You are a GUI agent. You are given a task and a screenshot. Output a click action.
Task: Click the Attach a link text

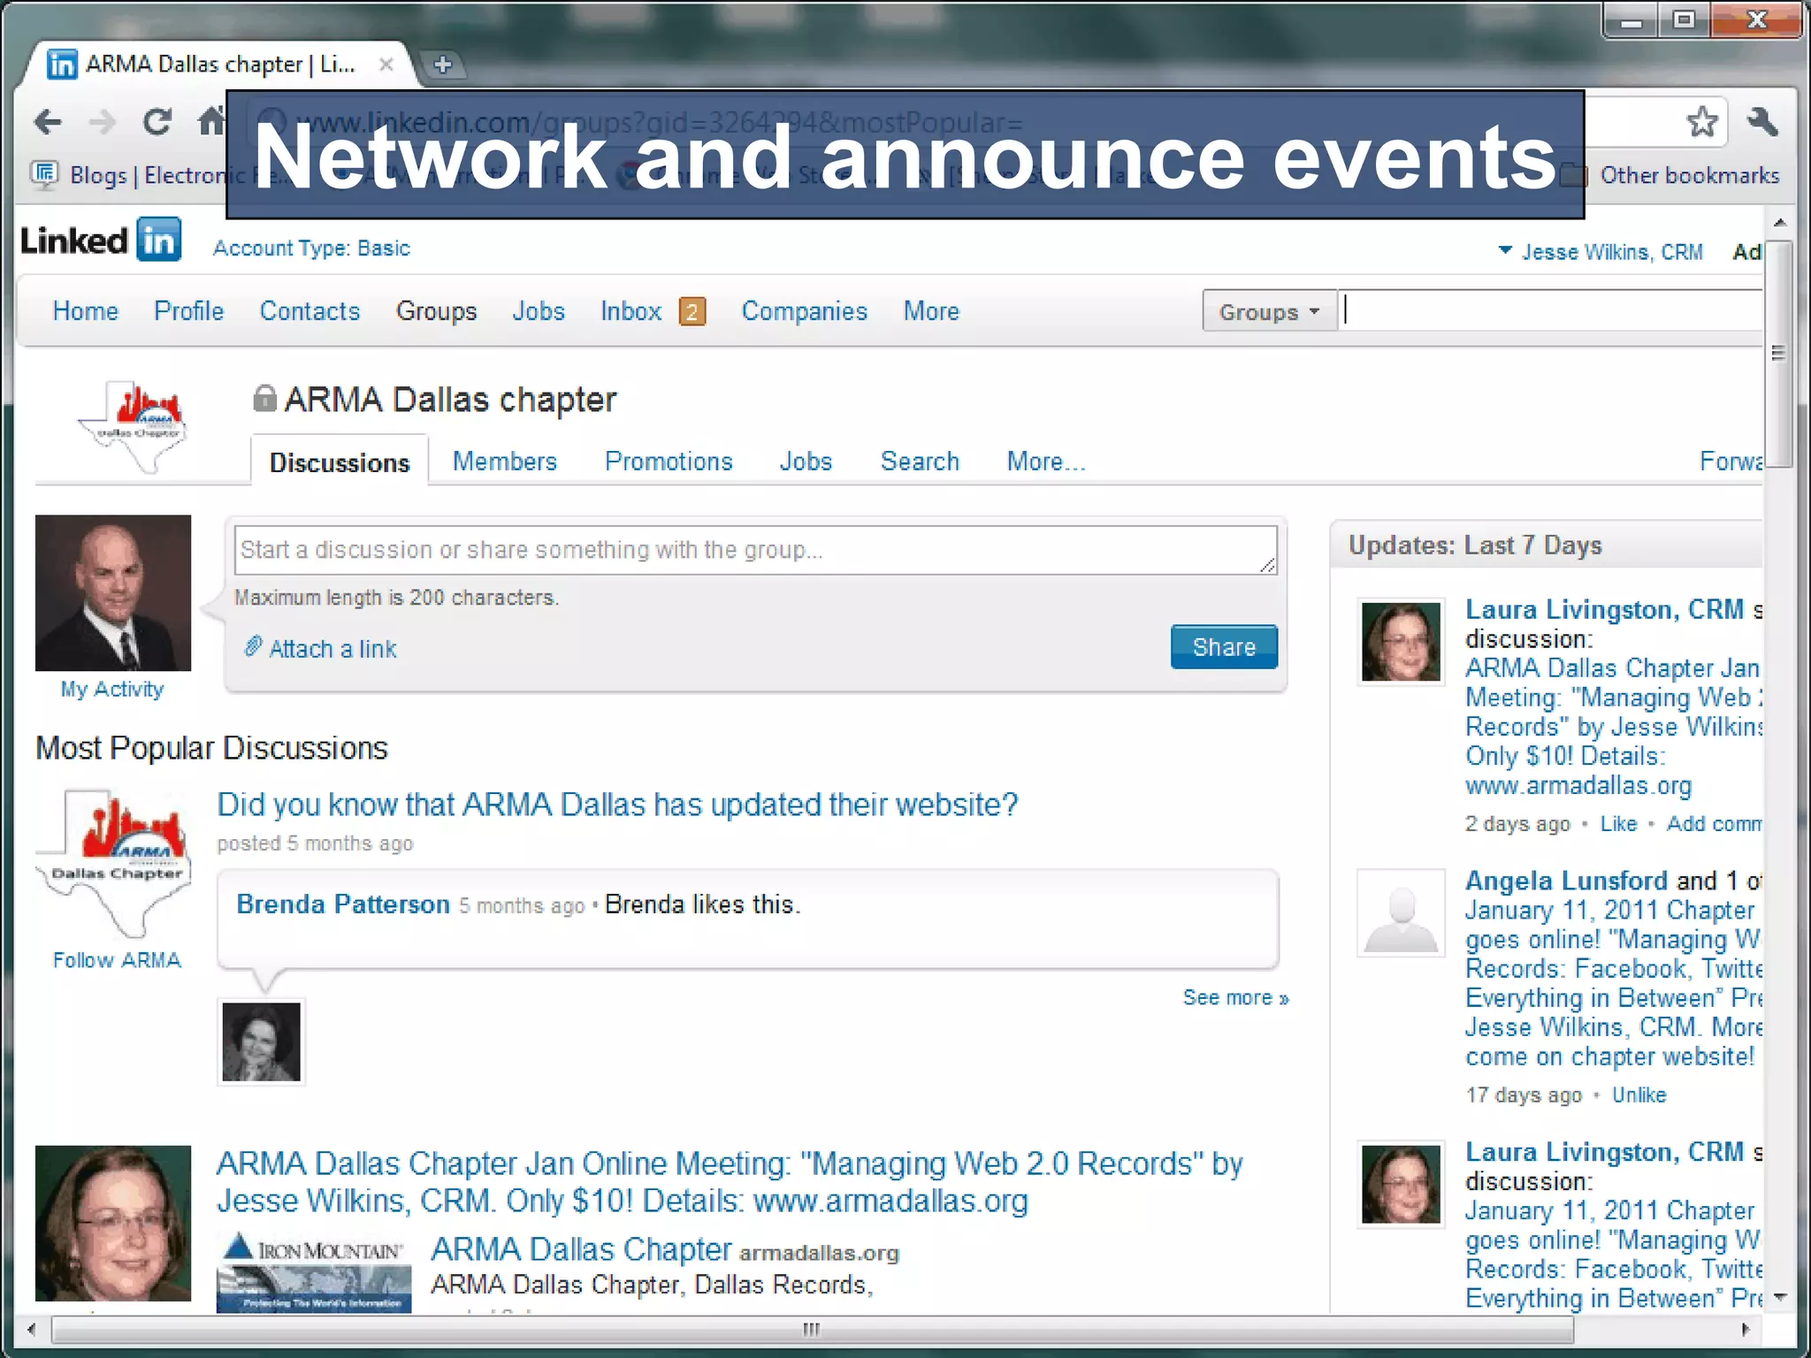pos(332,649)
